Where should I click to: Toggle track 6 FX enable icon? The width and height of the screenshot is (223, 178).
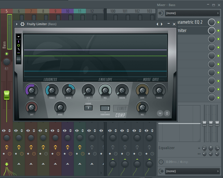pyautogui.click(x=19, y=147)
